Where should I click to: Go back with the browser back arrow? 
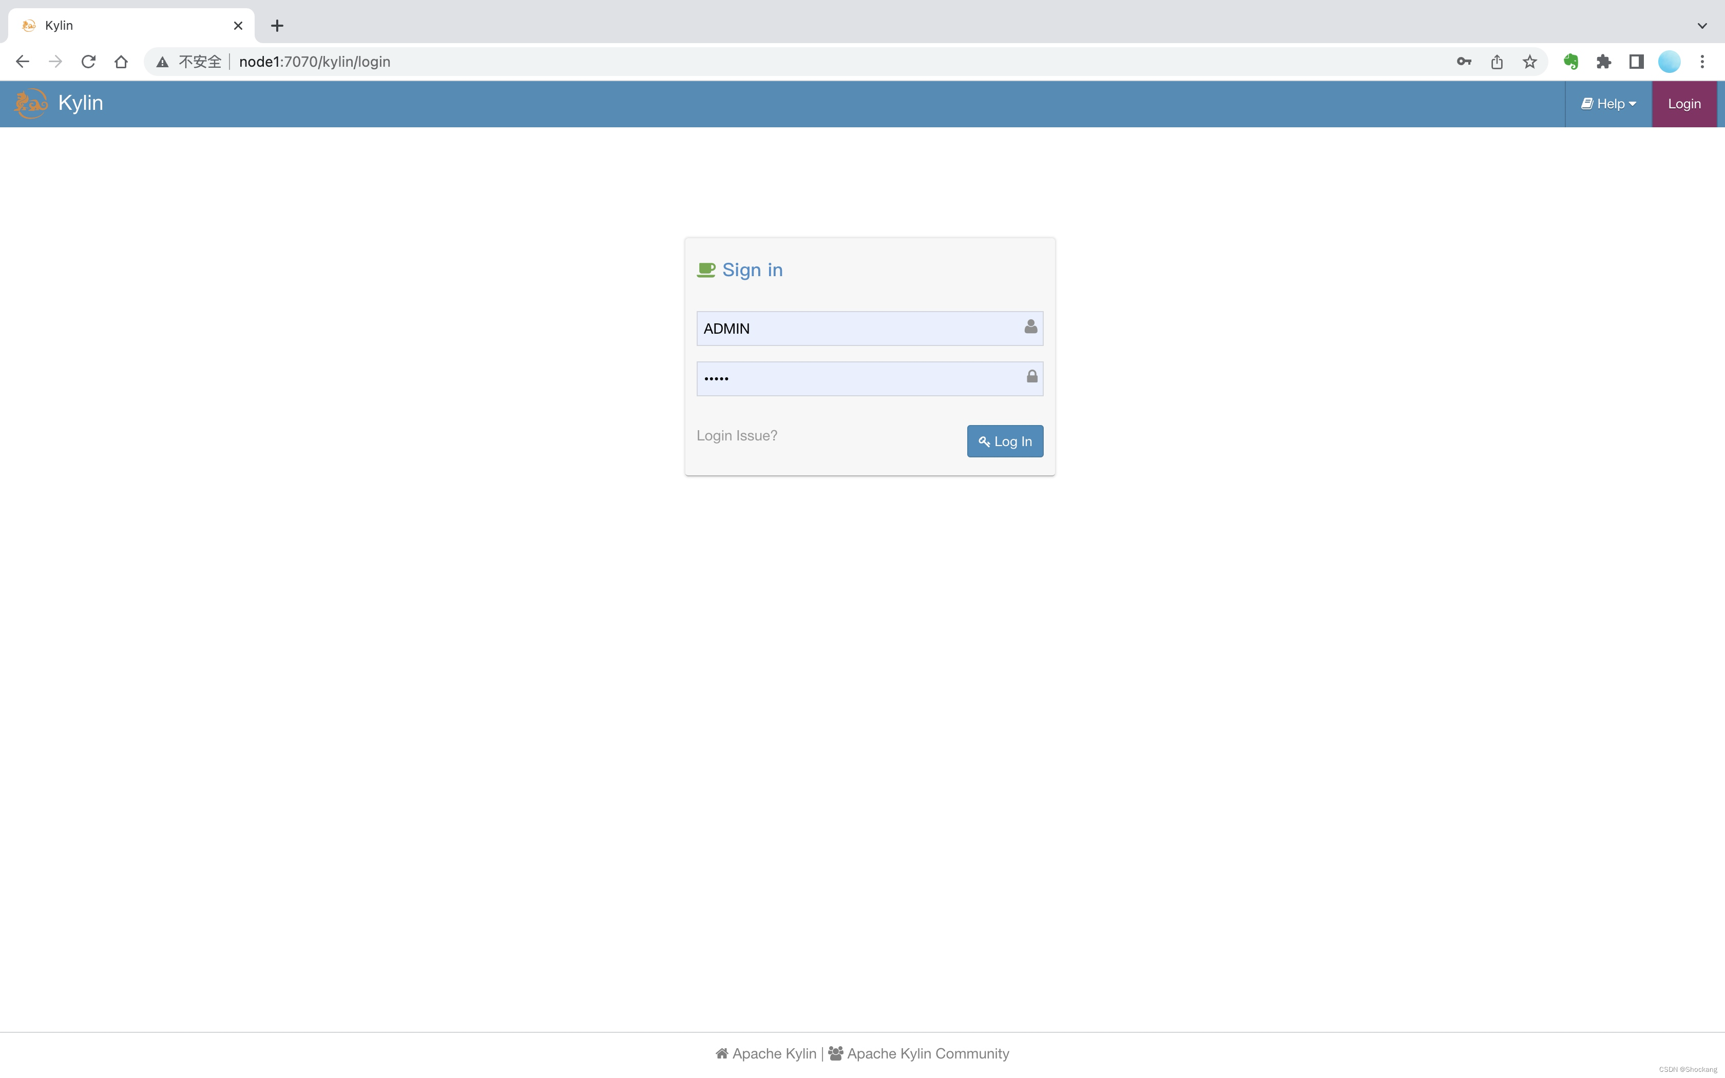tap(23, 62)
